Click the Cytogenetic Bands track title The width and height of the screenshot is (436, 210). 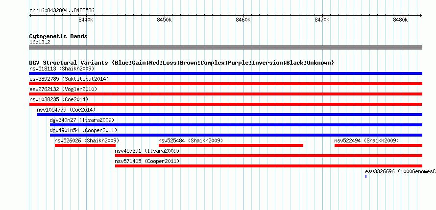coord(58,36)
